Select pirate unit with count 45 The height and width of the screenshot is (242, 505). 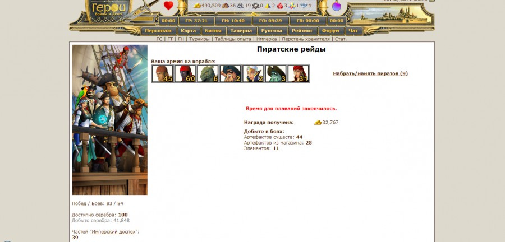click(x=163, y=73)
